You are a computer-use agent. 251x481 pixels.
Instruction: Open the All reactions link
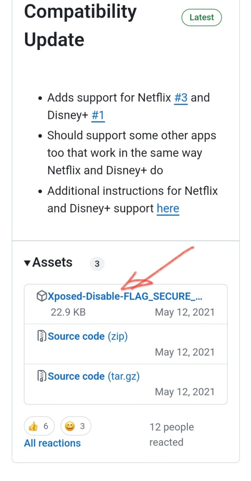[52, 443]
